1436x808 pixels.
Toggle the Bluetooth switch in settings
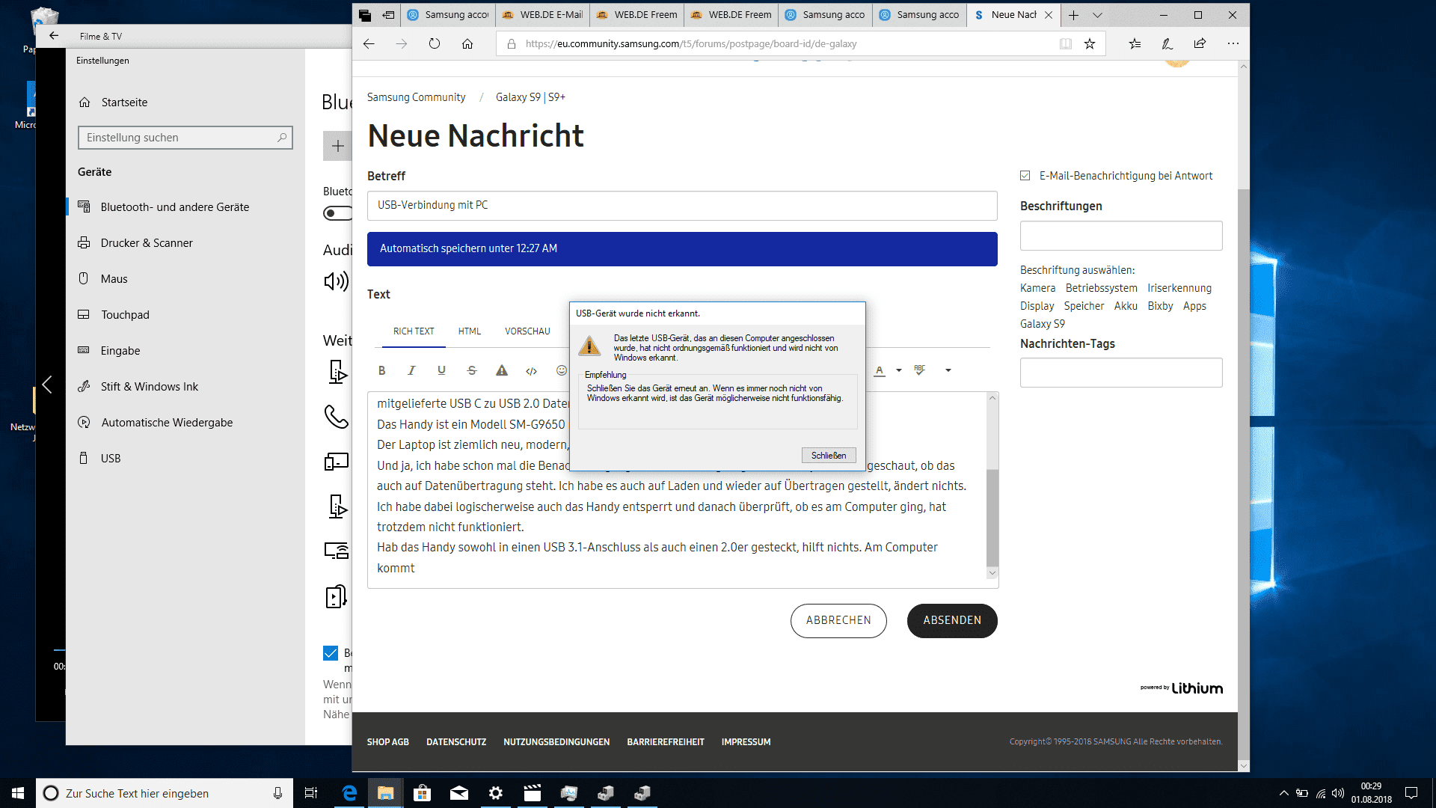337,214
